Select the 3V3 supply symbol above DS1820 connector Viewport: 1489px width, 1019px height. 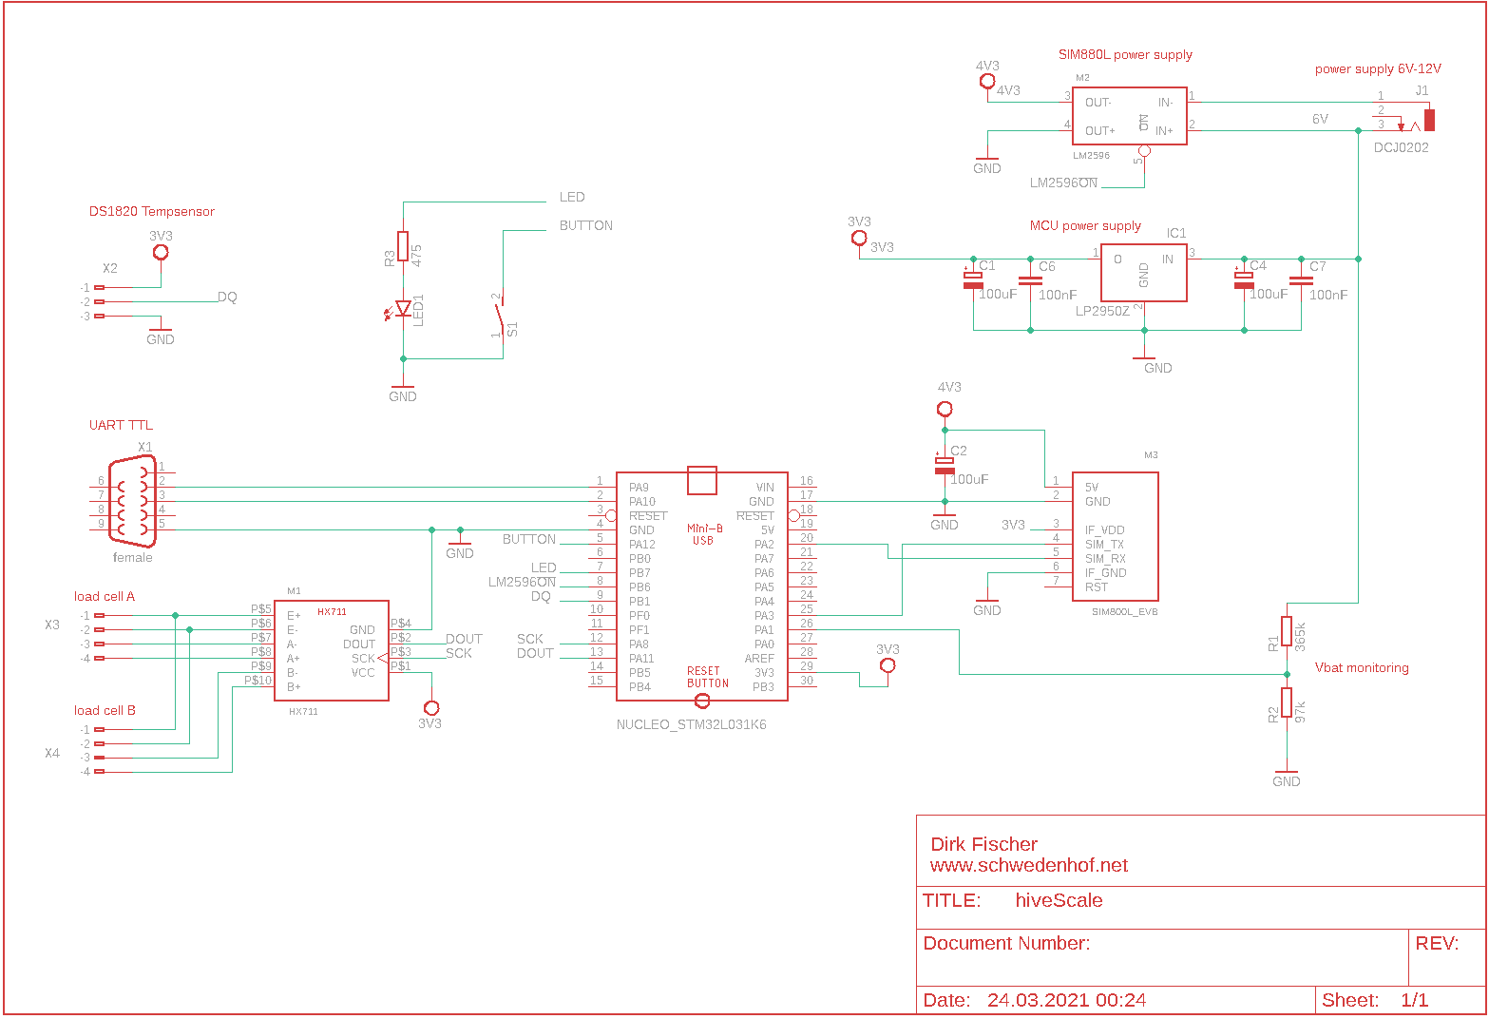pyautogui.click(x=161, y=252)
